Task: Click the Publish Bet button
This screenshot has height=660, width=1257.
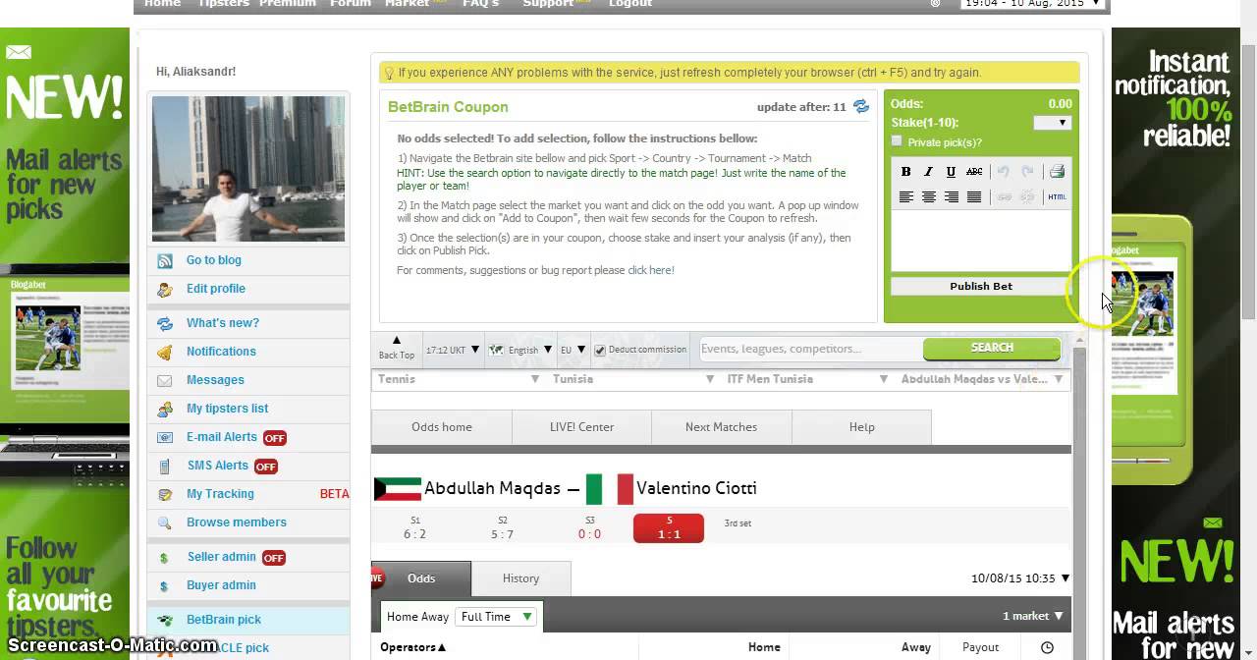Action: [x=981, y=287]
